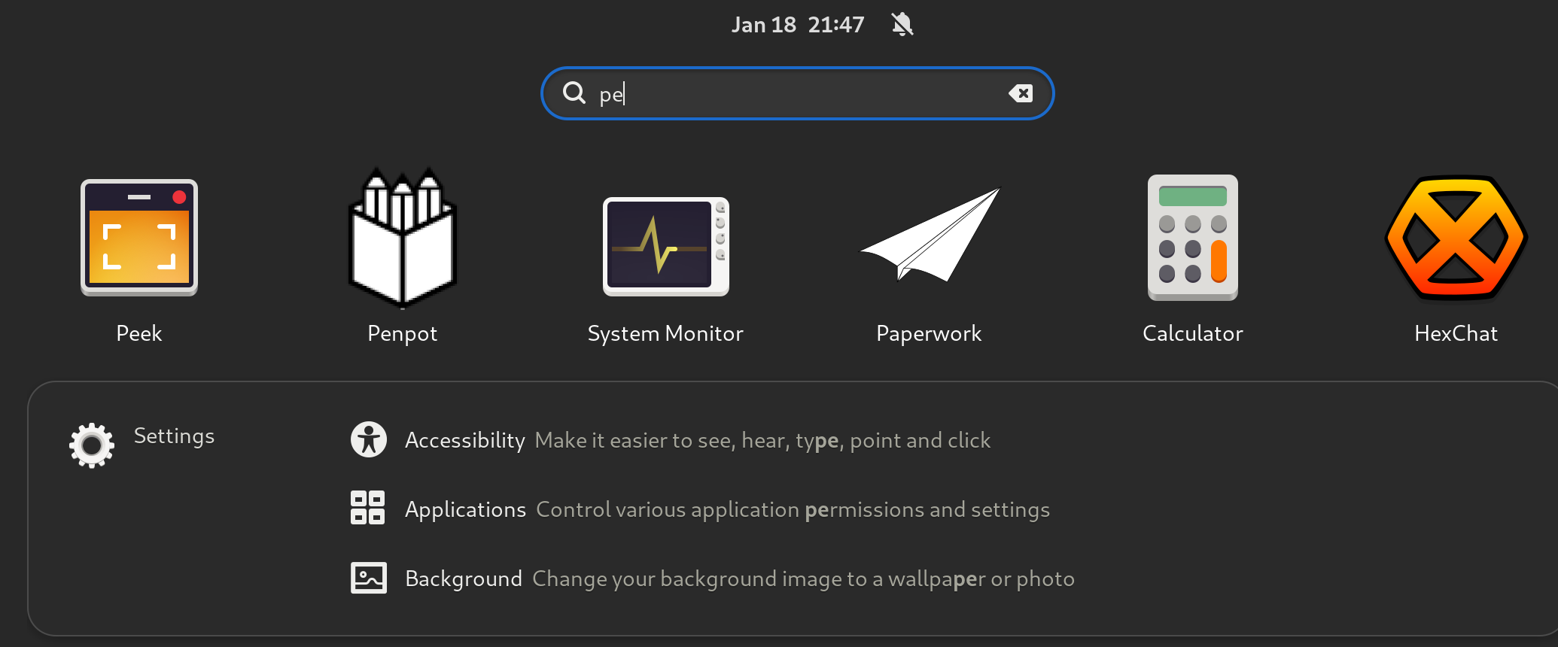Click the Penpot app label
The width and height of the screenshot is (1558, 647).
point(403,334)
